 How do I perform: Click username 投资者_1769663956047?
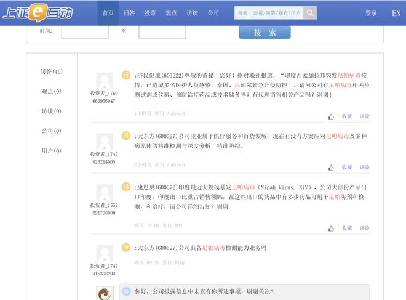(x=104, y=97)
